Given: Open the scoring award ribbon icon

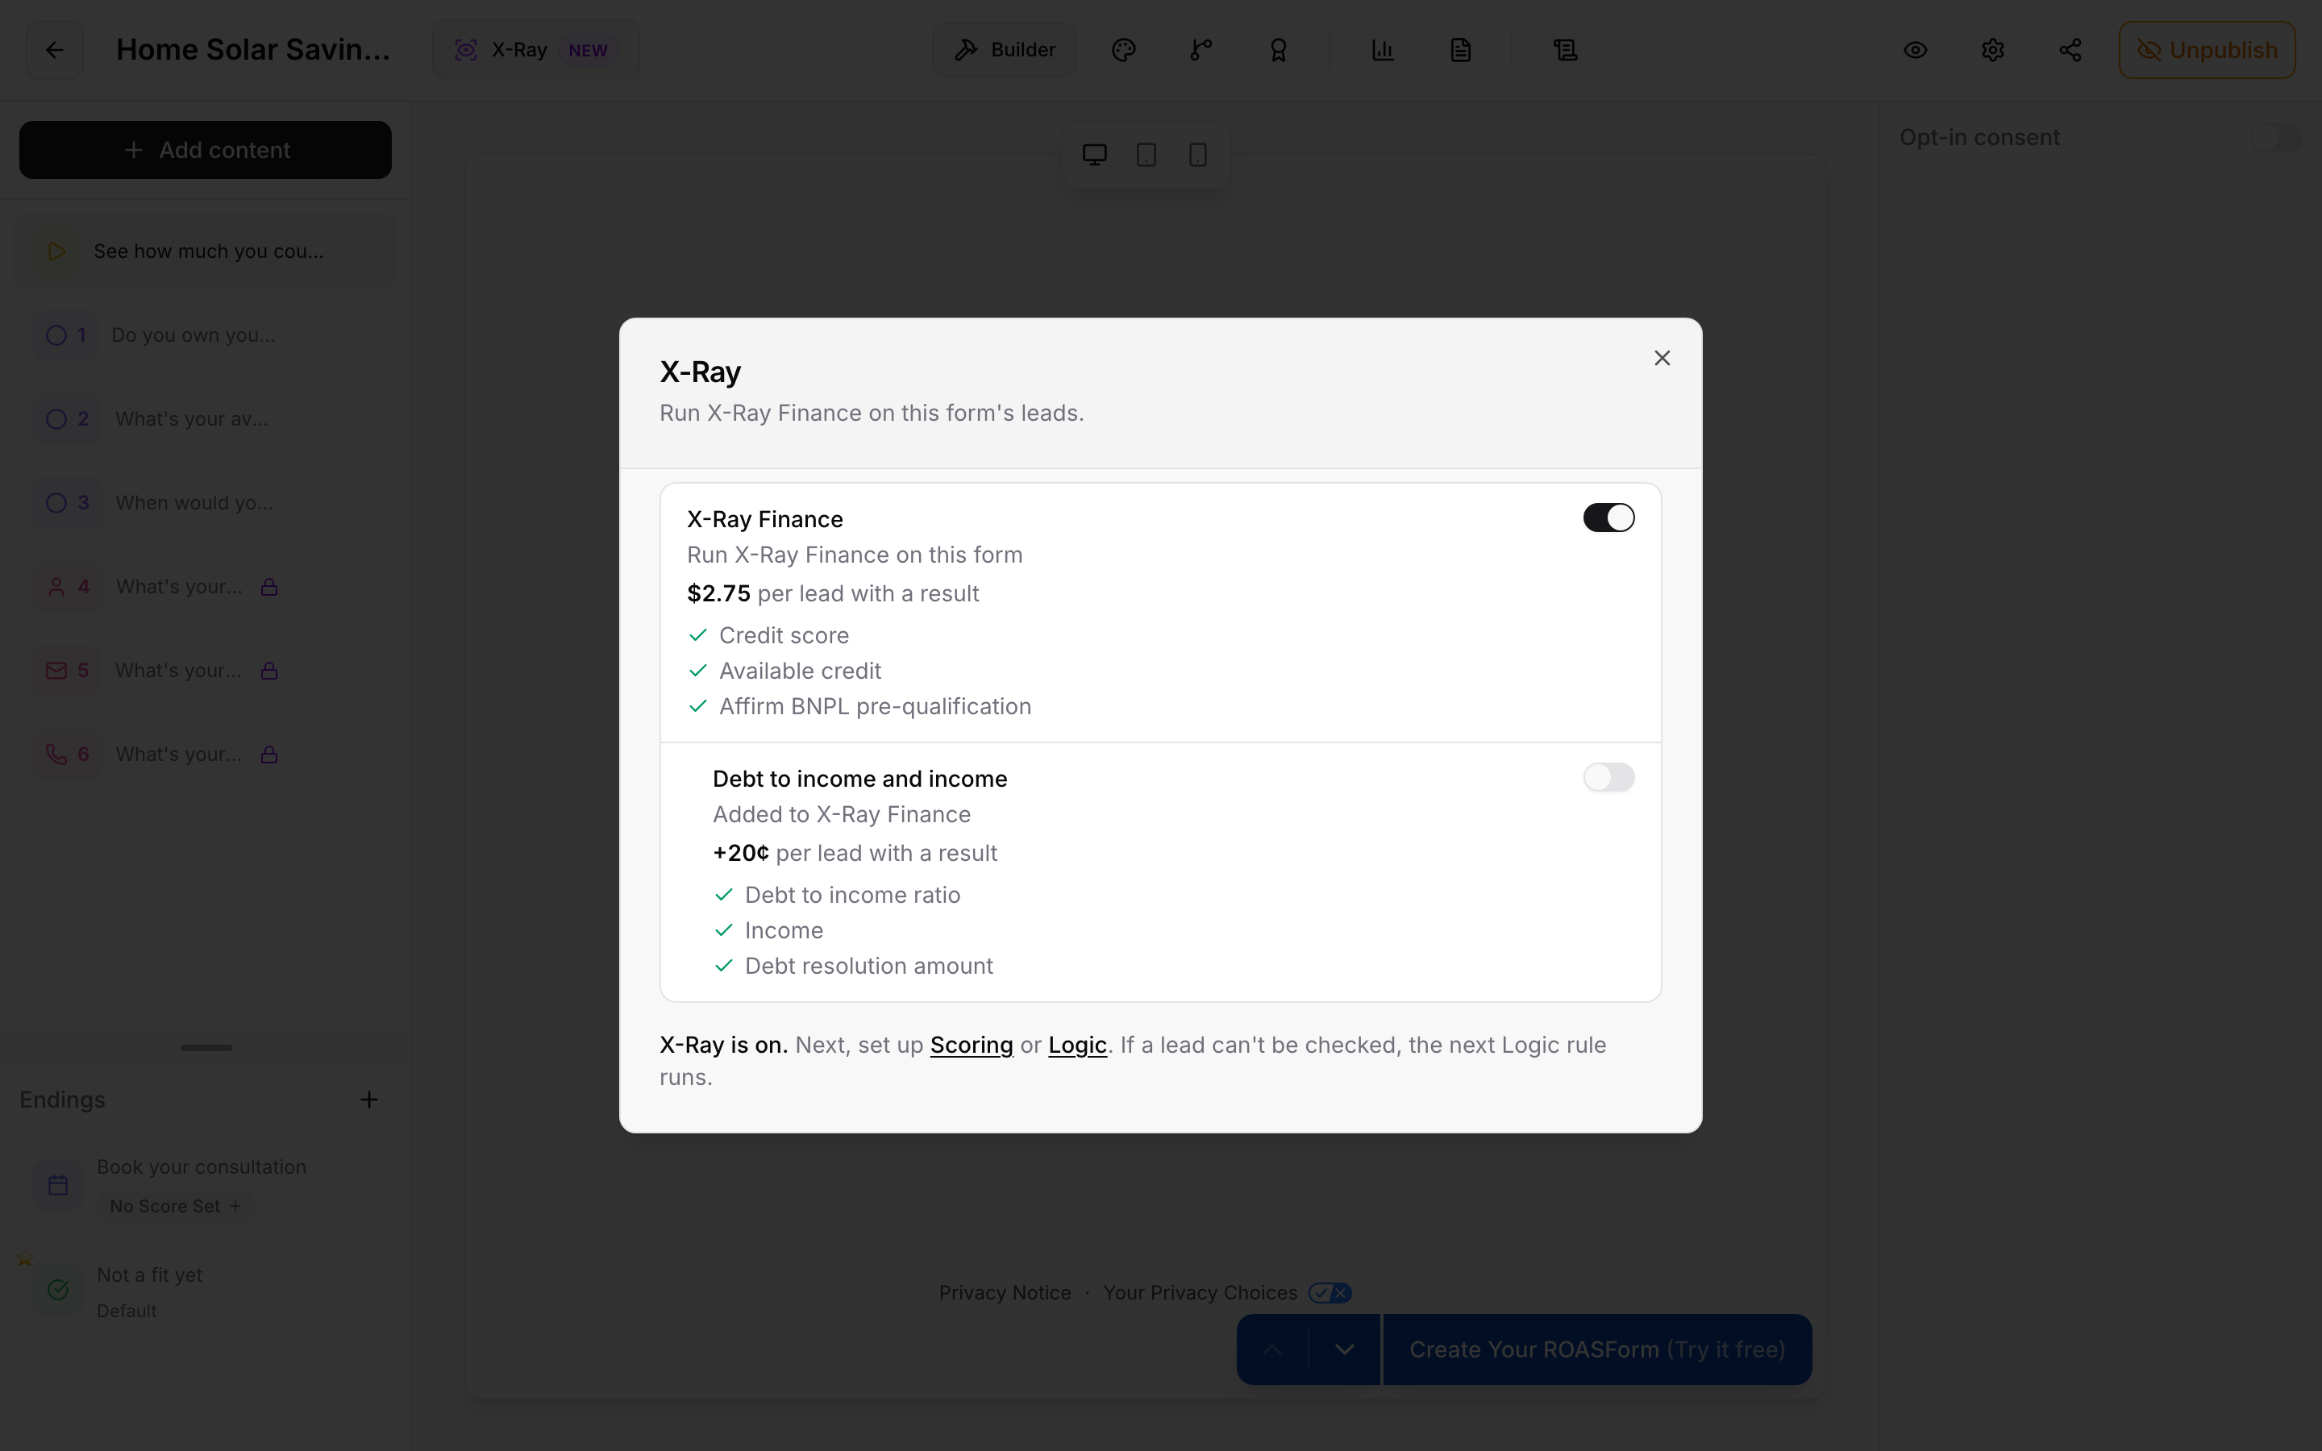Looking at the screenshot, I should (1278, 50).
